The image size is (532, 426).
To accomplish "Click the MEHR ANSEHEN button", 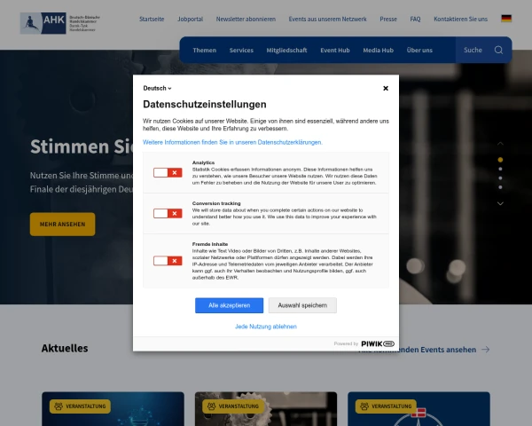I will tap(62, 225).
